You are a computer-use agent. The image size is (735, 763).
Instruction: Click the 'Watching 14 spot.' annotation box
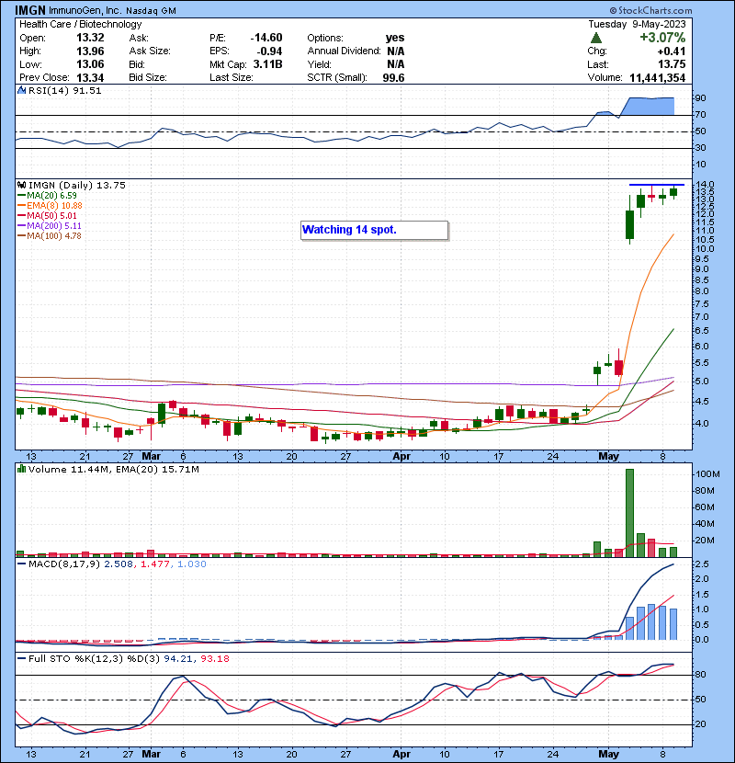pos(374,230)
